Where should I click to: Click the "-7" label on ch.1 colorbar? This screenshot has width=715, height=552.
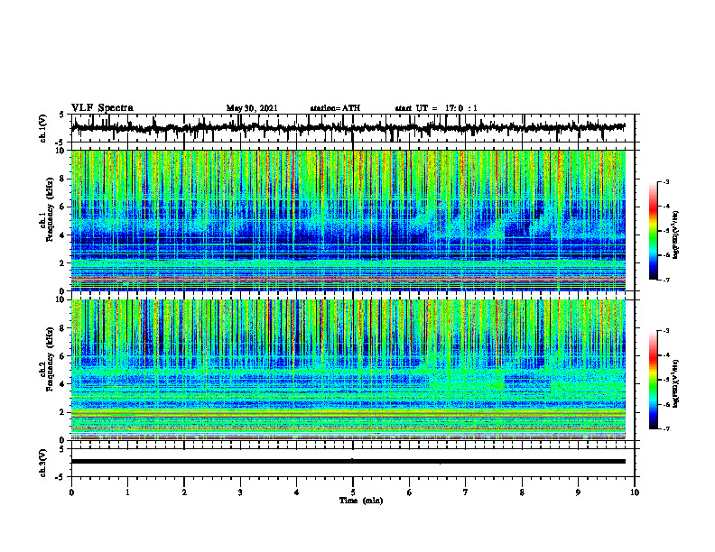665,280
